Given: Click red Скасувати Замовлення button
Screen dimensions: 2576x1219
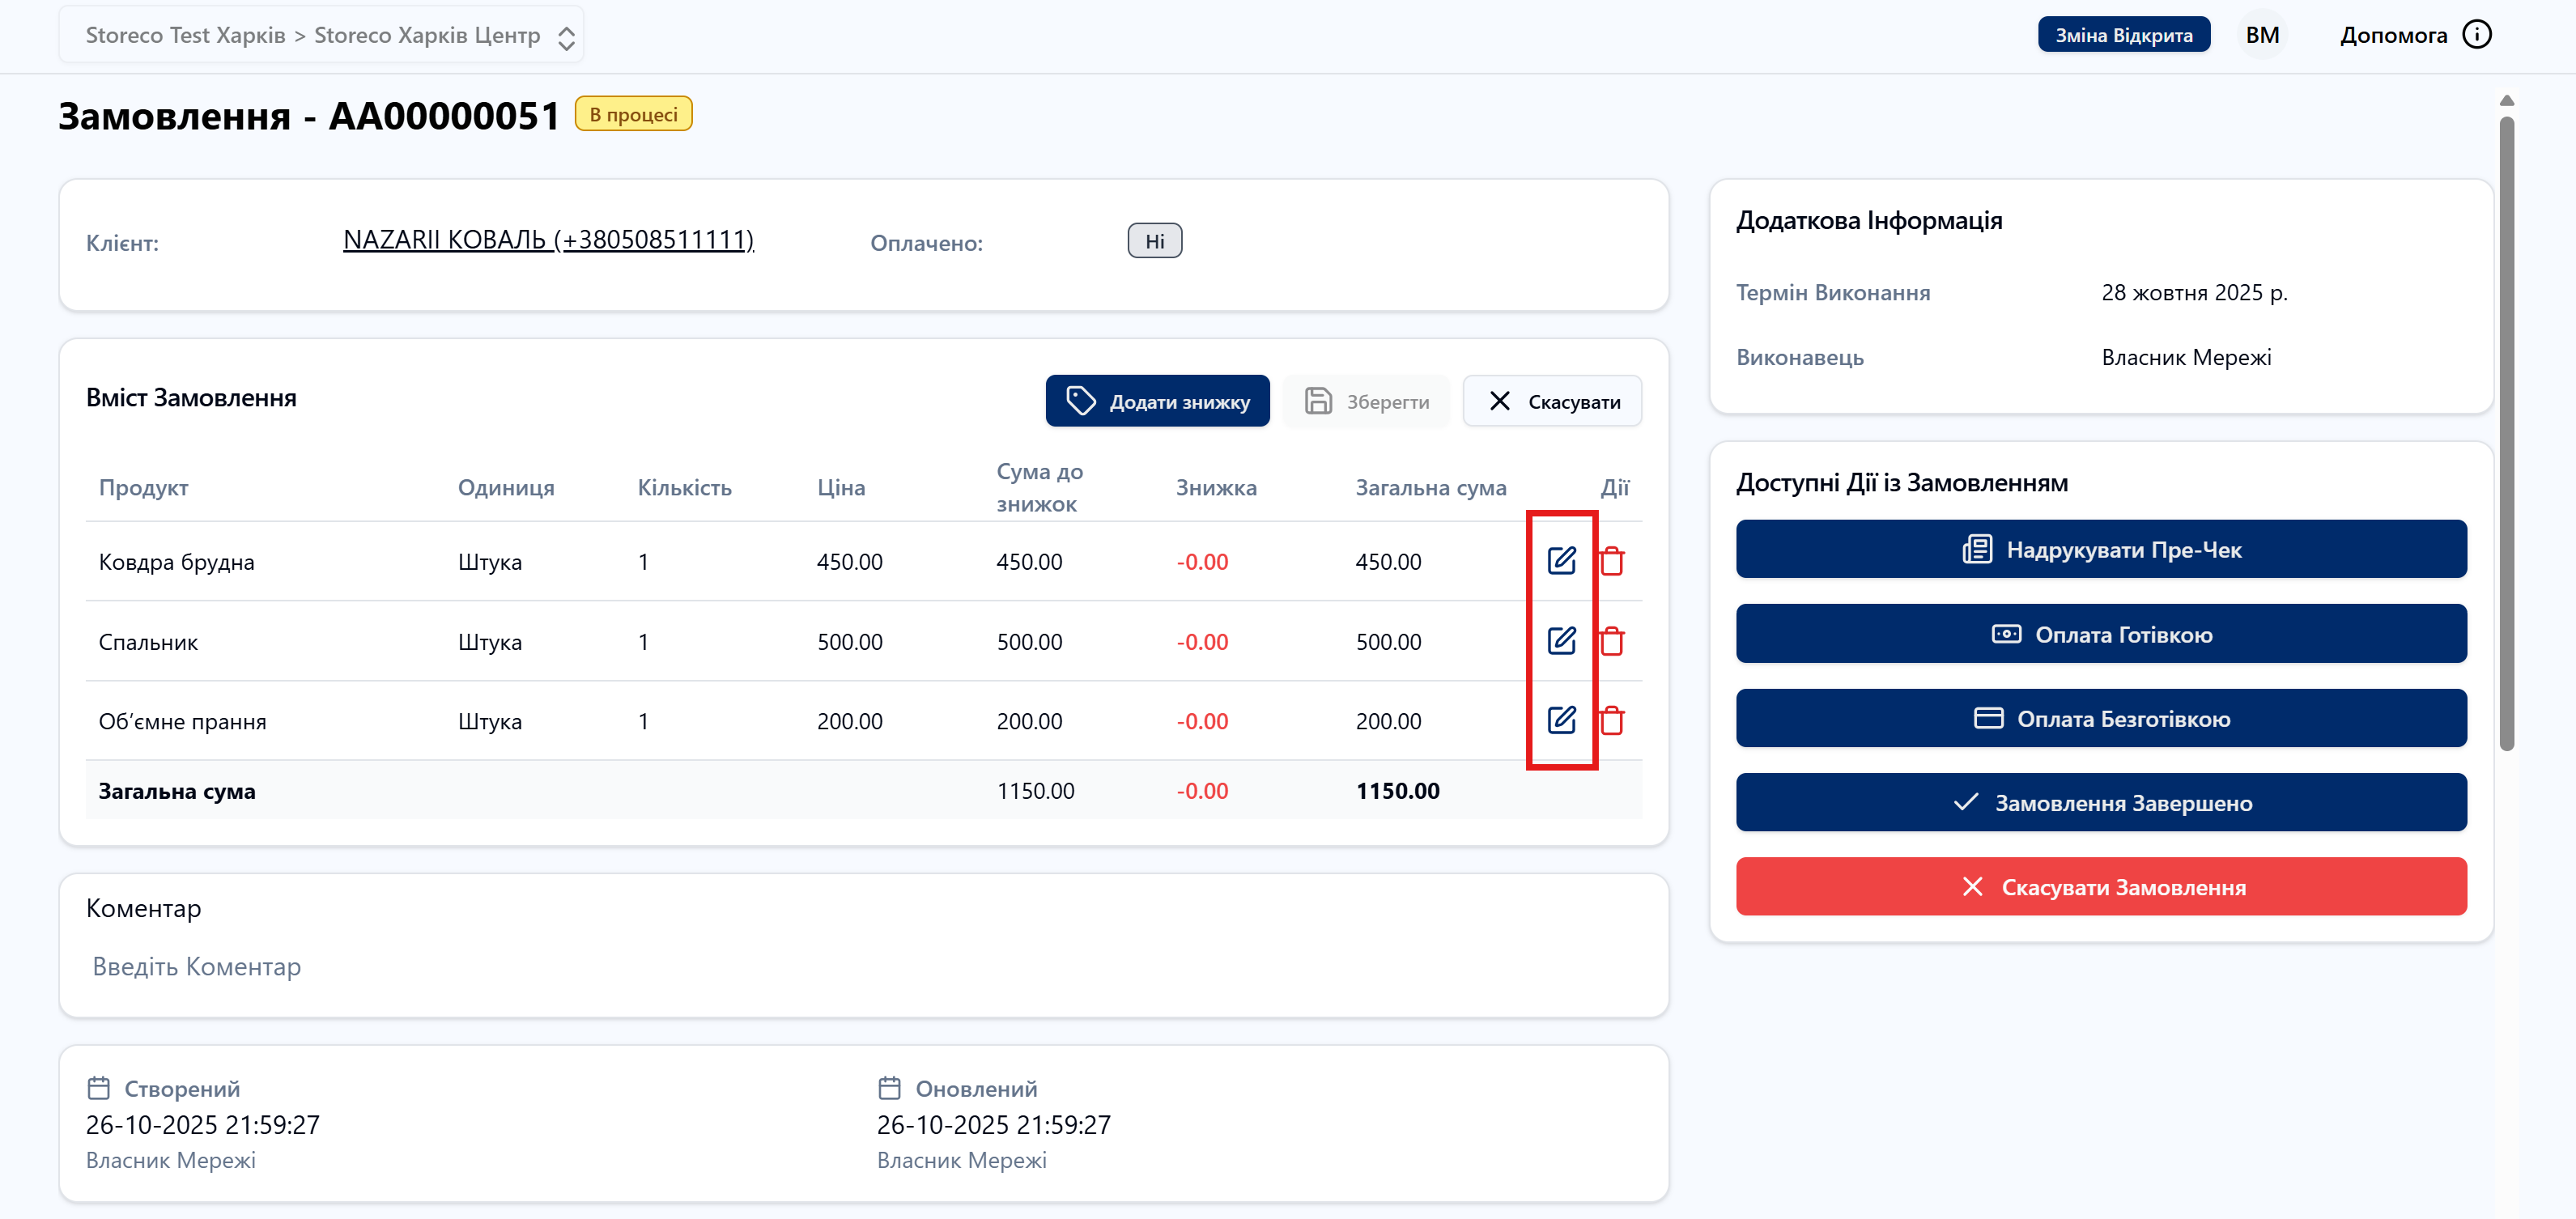Looking at the screenshot, I should coord(2100,886).
